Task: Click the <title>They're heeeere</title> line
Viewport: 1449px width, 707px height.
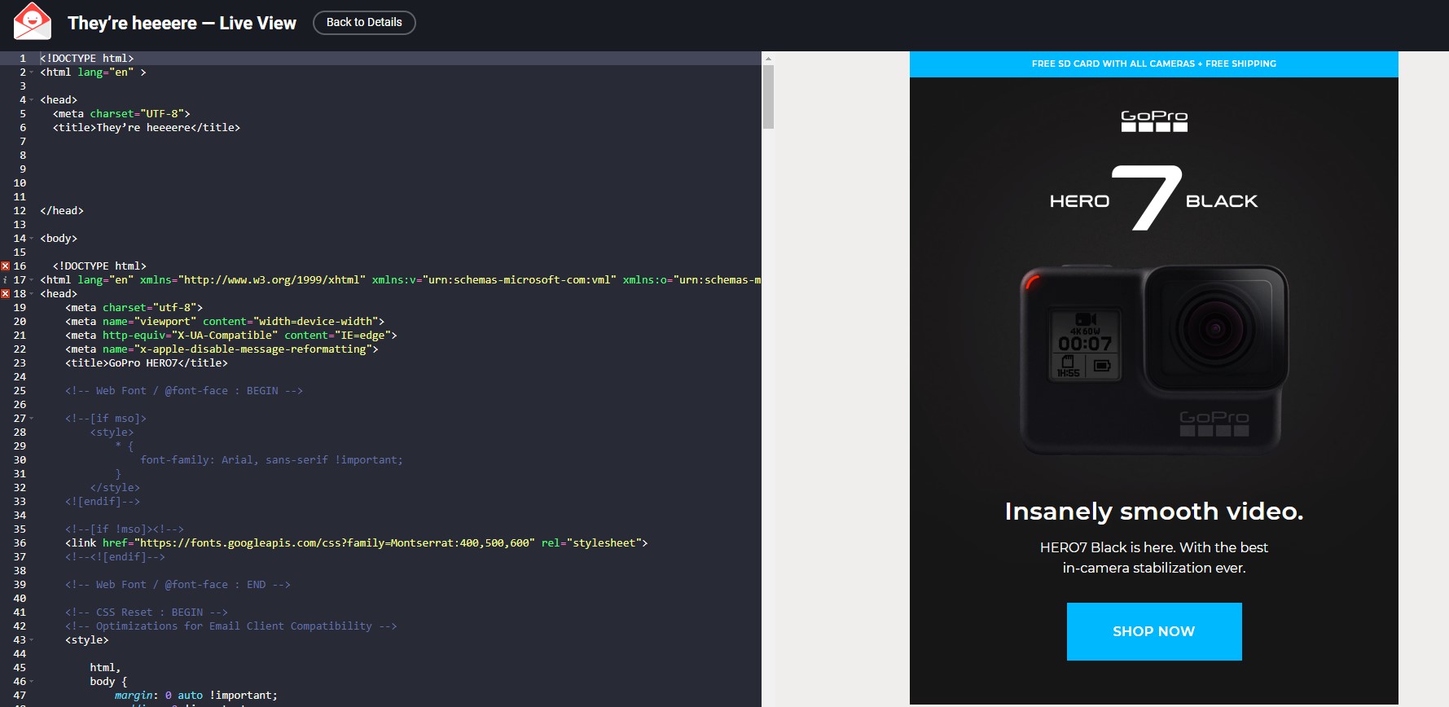Action: (147, 128)
